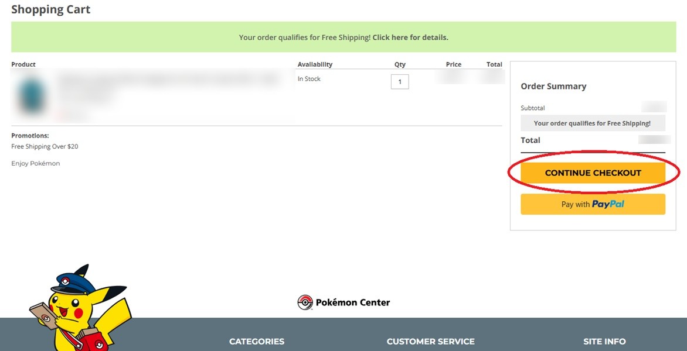This screenshot has width=687, height=351.
Task: Open the Site Info footer section
Action: click(x=604, y=342)
